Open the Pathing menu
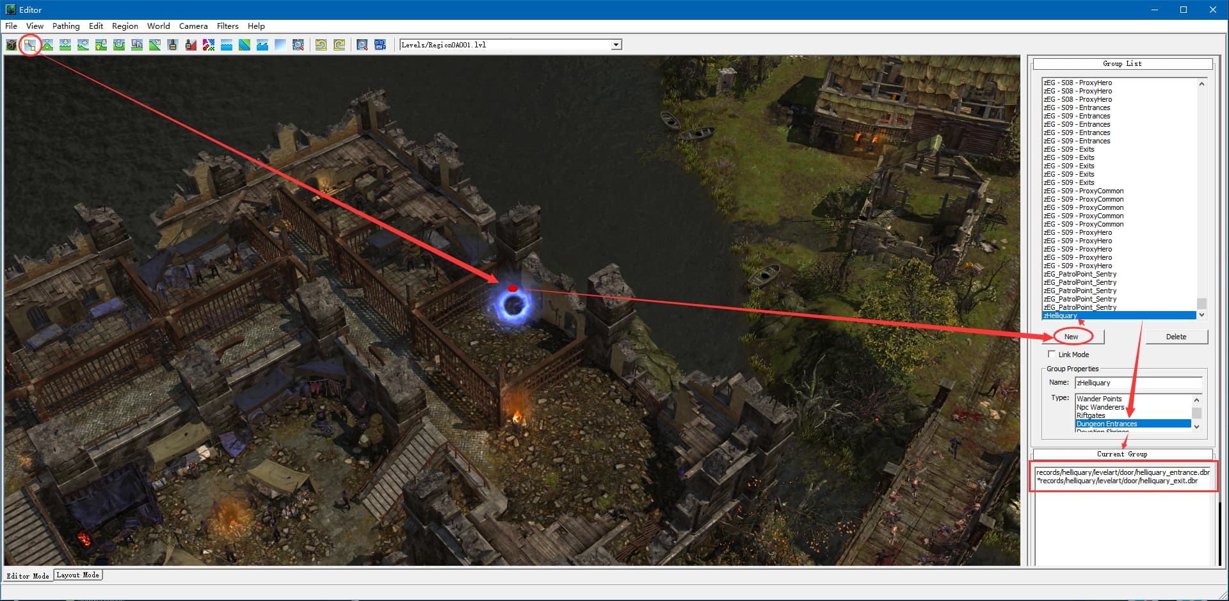This screenshot has height=601, width=1229. [66, 26]
